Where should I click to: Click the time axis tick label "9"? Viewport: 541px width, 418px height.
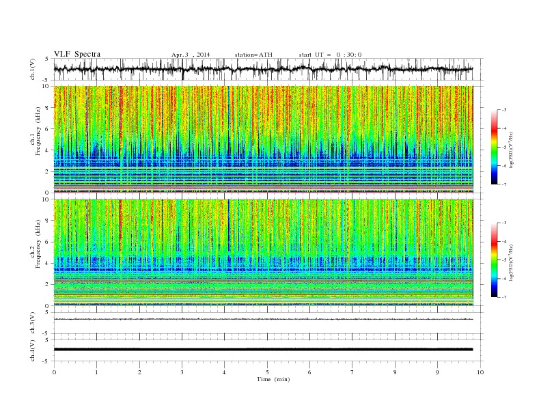tap(437, 372)
